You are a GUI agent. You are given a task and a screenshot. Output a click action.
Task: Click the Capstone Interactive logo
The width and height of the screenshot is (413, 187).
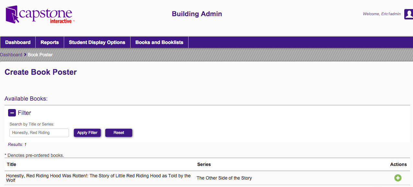[40, 15]
